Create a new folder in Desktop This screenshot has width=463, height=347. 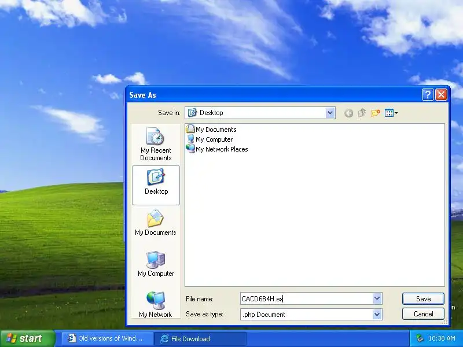(375, 113)
